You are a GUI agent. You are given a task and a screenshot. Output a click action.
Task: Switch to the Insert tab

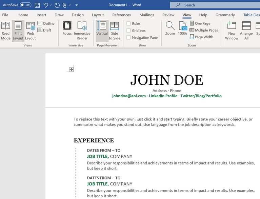click(41, 15)
